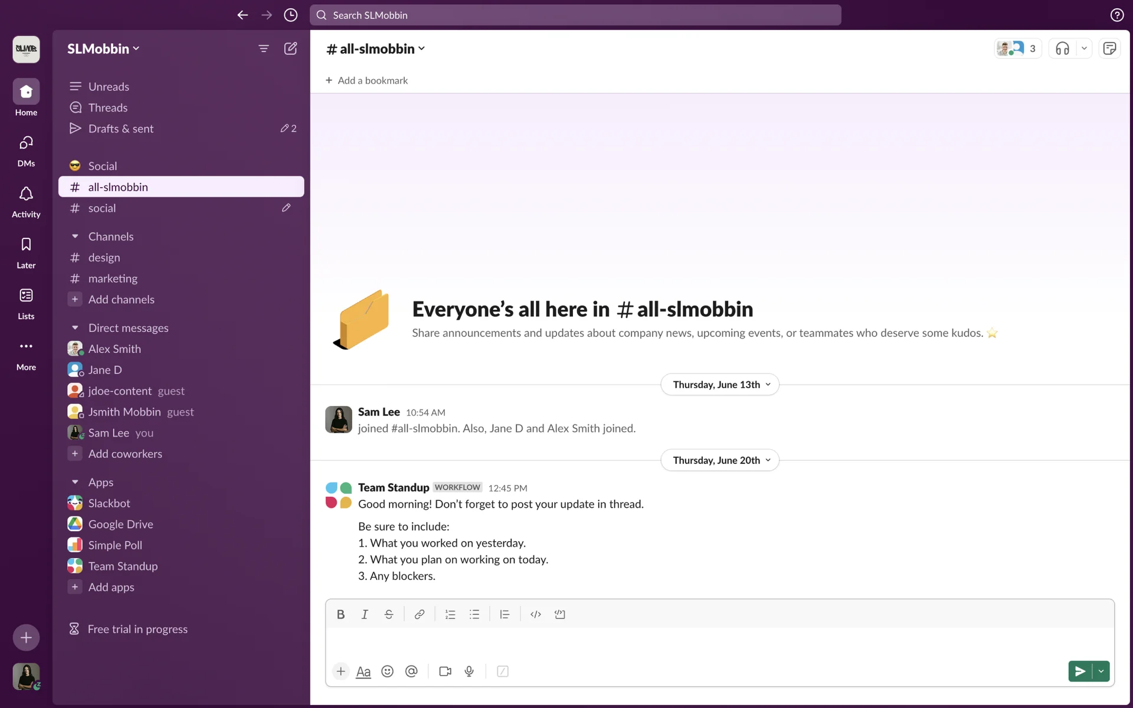Open the help question mark icon

1116,15
